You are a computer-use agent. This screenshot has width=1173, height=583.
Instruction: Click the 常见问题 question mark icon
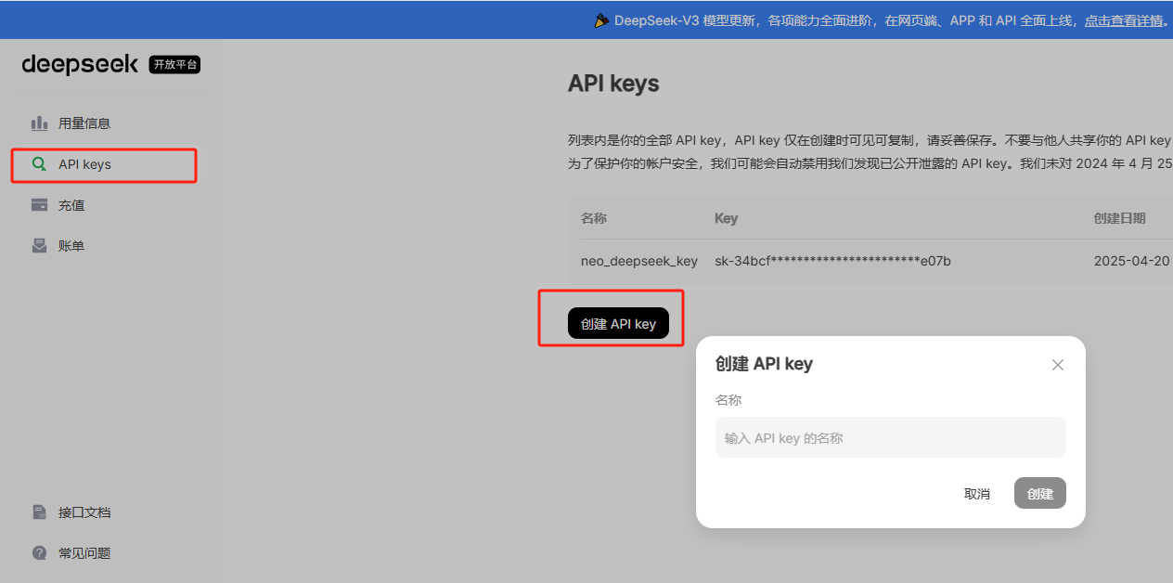tap(39, 553)
